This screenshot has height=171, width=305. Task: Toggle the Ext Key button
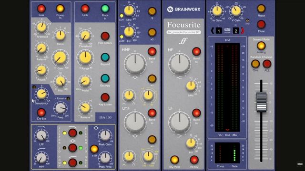point(105,78)
